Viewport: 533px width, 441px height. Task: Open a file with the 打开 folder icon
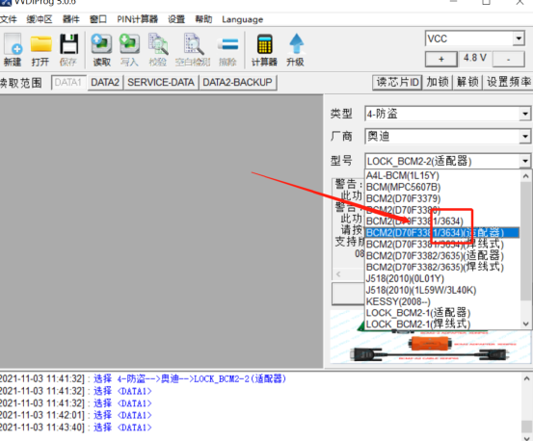point(40,49)
